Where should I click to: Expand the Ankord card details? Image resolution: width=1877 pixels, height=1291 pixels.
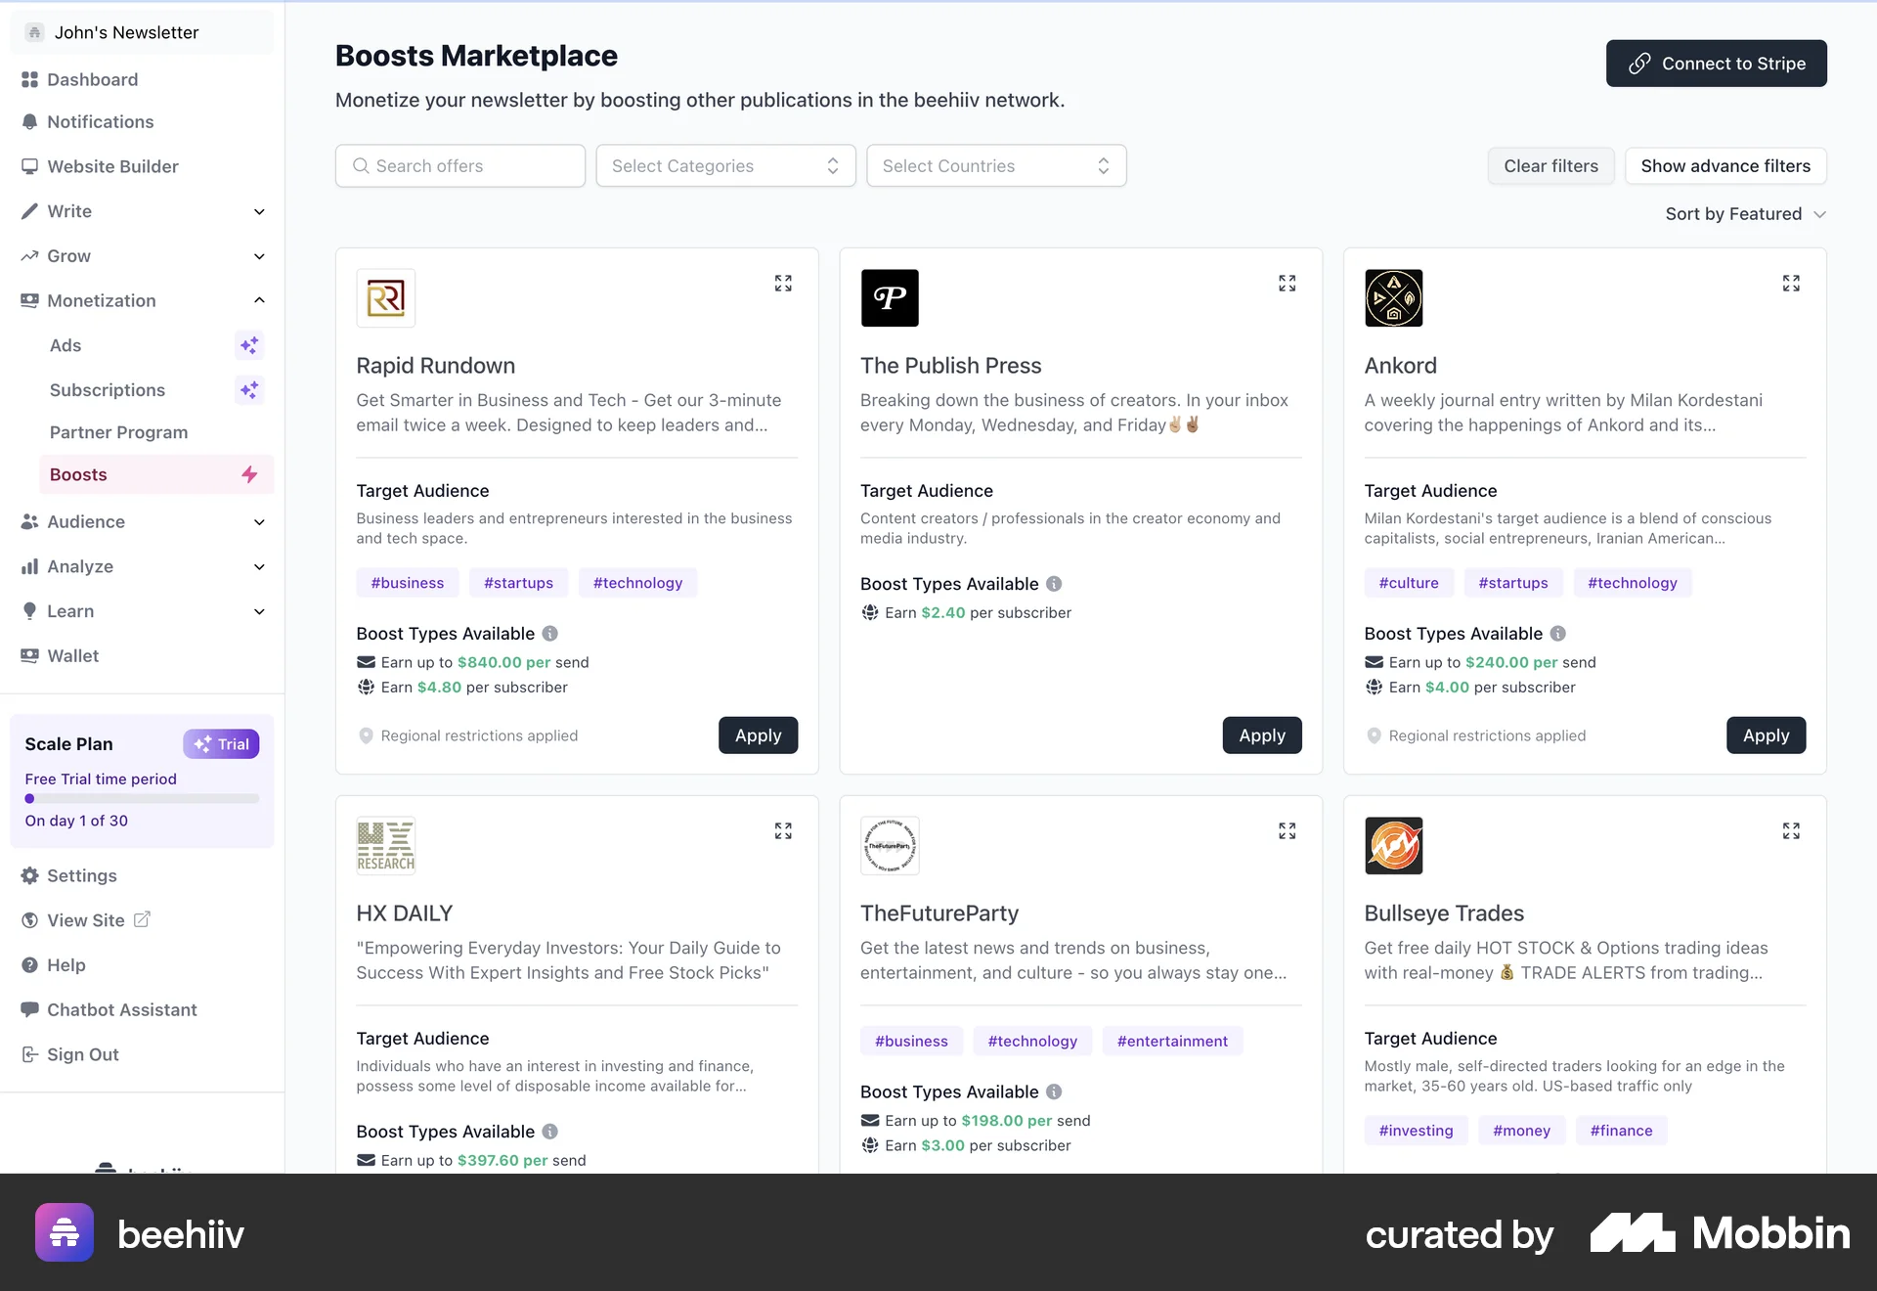pos(1791,284)
